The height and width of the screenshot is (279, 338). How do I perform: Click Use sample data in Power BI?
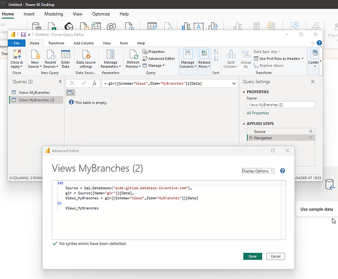[317, 209]
